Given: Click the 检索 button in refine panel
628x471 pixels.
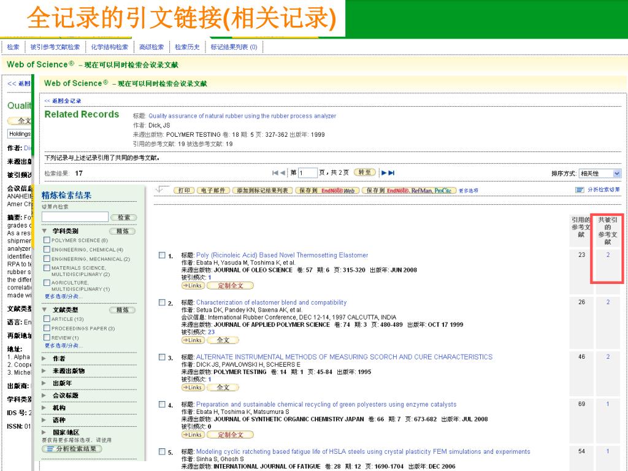Looking at the screenshot, I should [124, 218].
